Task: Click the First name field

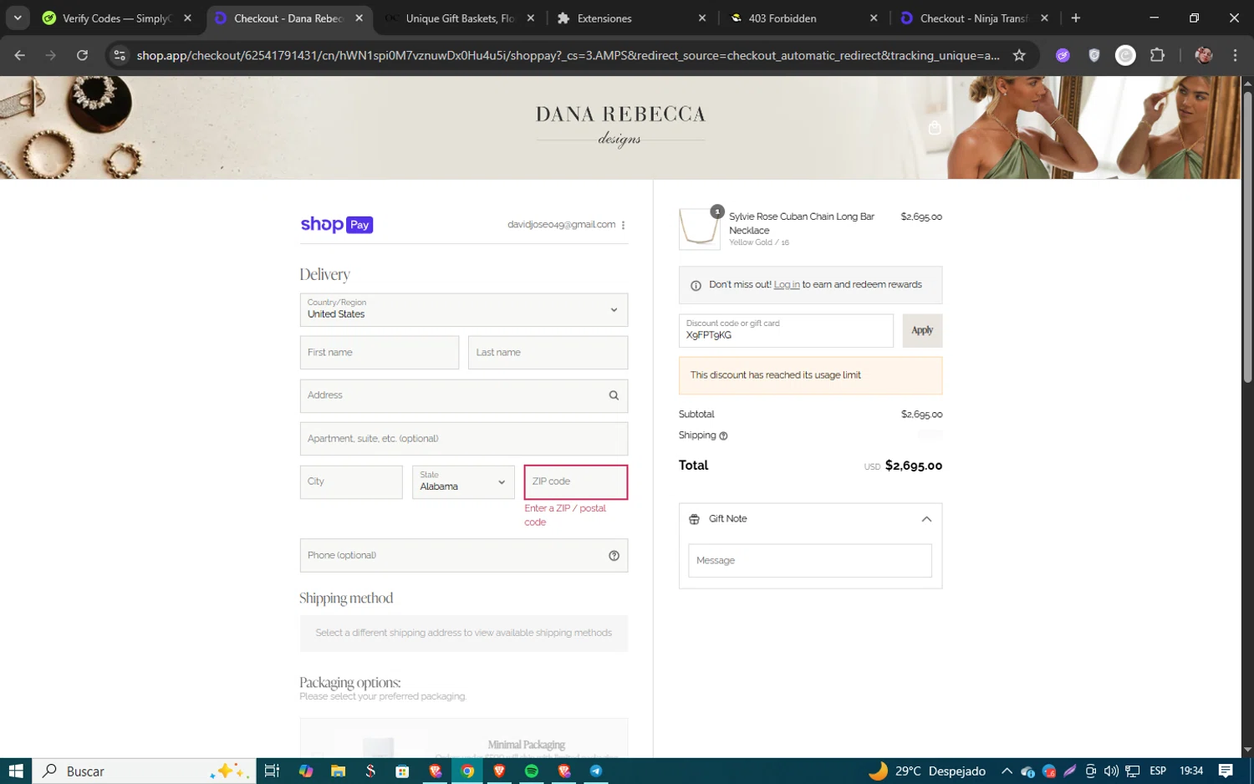Action: coord(380,353)
